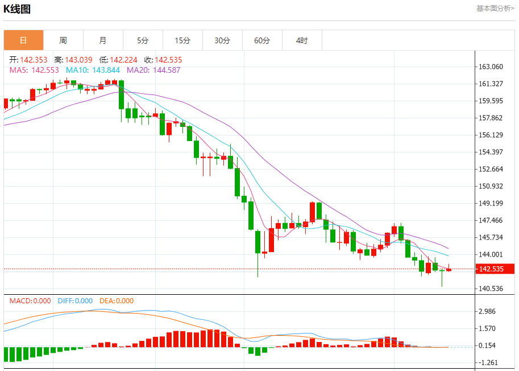Click the 152.664 price axis label
The width and height of the screenshot is (519, 371).
tap(491, 169)
